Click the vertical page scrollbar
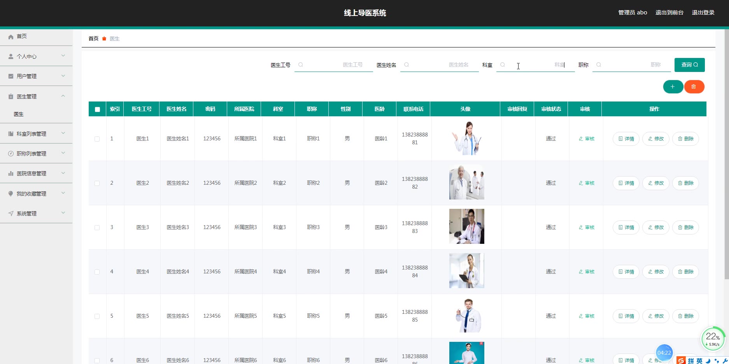Viewport: 729px width, 364px height. click(726, 156)
